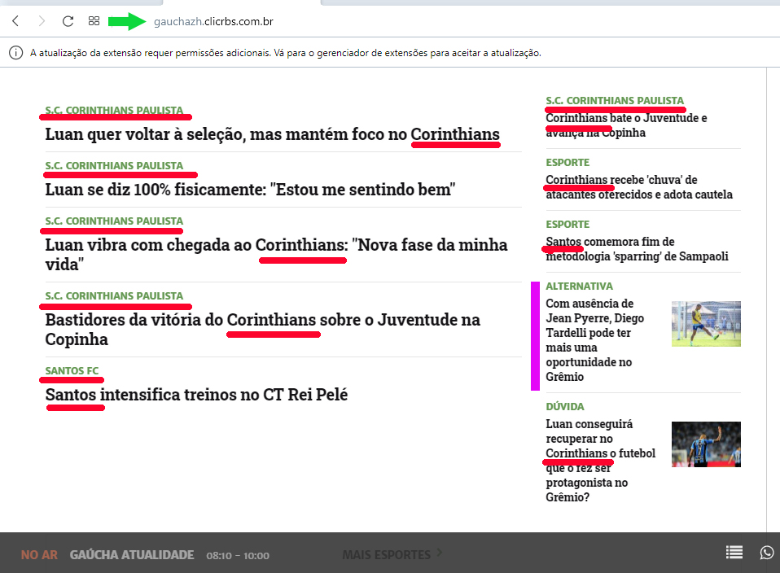Open GAÚCHA ATUALIDADE program in bottom bar
Image resolution: width=780 pixels, height=573 pixels.
(132, 554)
